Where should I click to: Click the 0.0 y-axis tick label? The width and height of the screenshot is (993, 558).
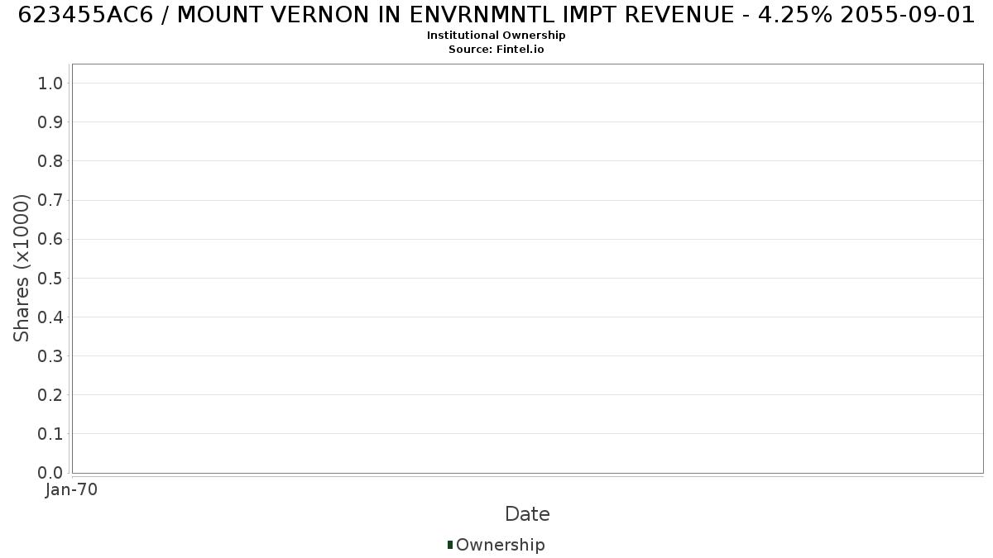click(50, 473)
